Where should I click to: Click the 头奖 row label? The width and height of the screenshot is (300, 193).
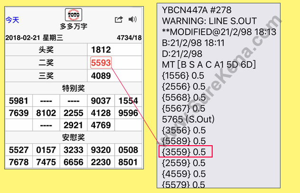pyautogui.click(x=46, y=50)
